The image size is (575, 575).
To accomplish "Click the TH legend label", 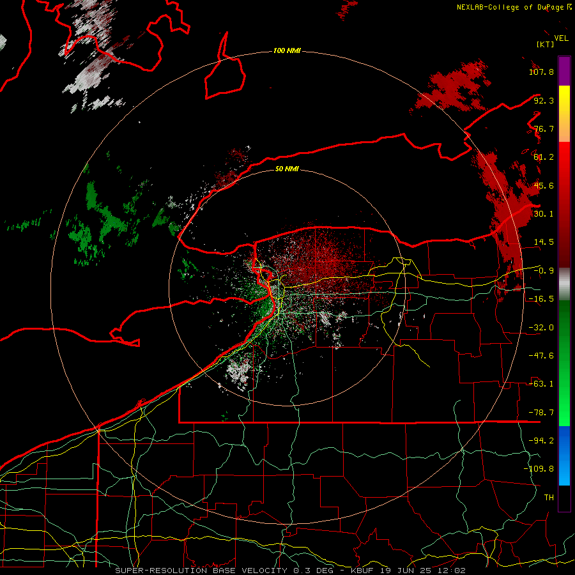I will pos(549,498).
